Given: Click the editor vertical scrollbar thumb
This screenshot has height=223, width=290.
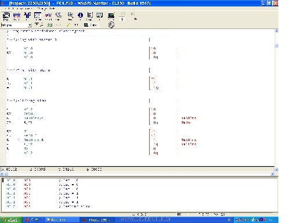Looking at the screenshot, I should [x=277, y=46].
